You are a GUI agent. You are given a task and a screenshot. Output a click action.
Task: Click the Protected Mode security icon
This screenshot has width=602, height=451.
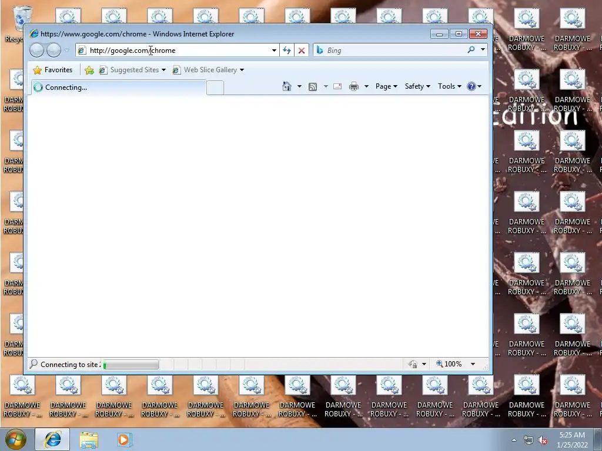(413, 364)
